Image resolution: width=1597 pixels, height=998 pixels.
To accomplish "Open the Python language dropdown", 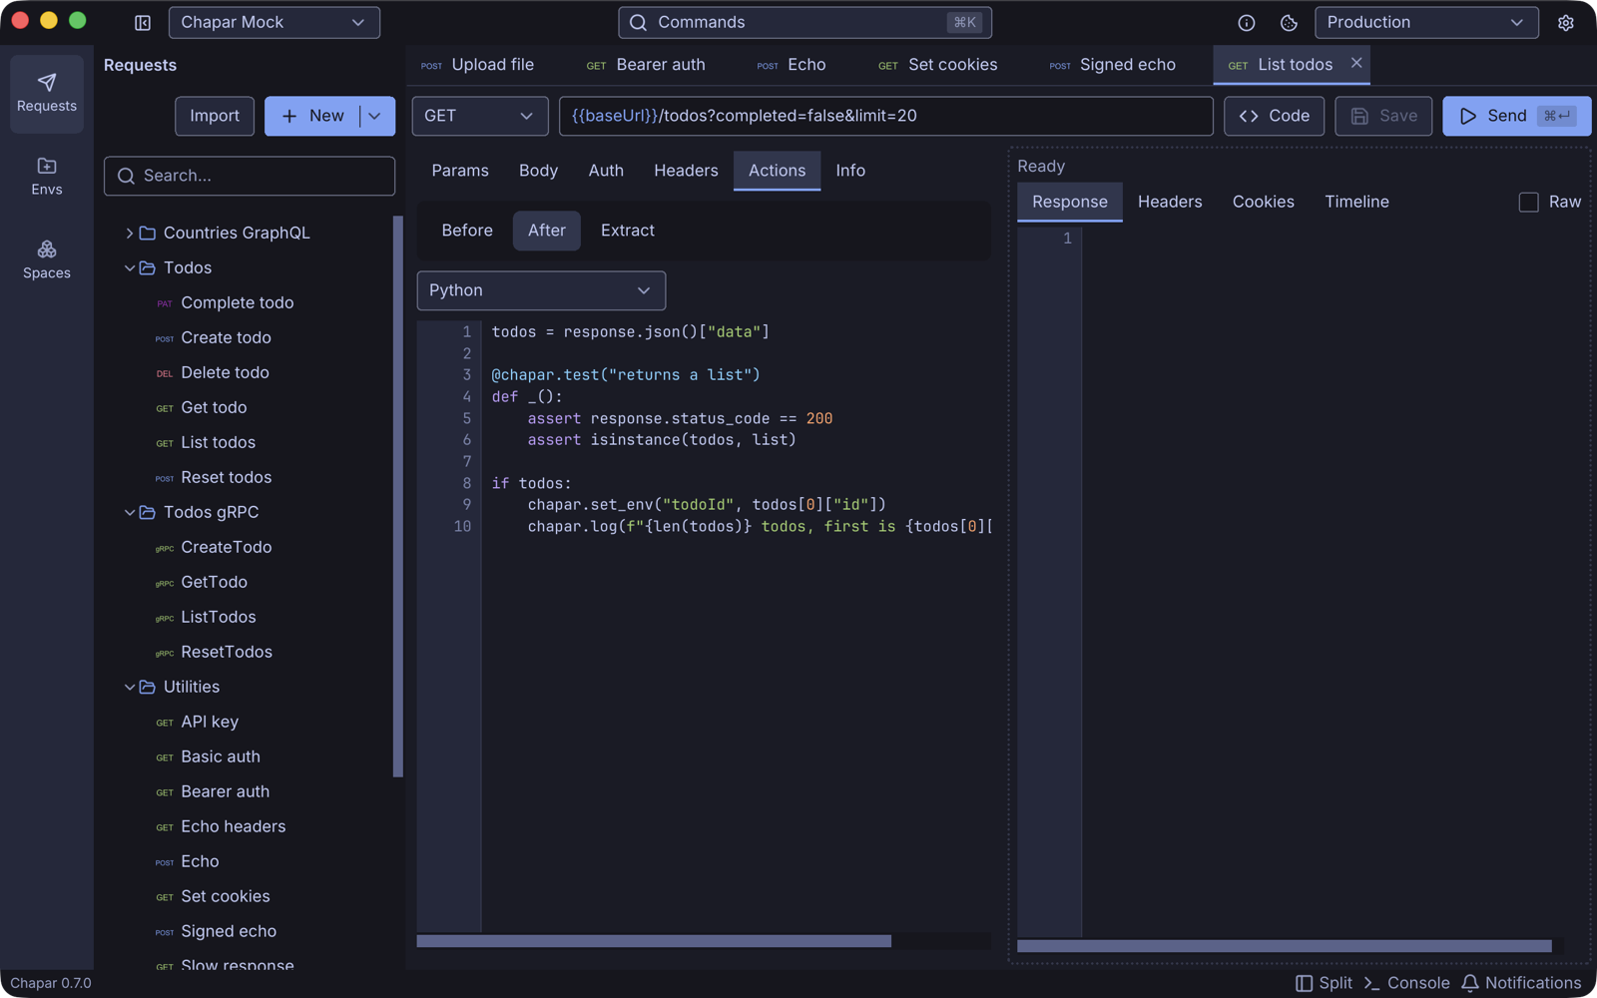I will (541, 290).
